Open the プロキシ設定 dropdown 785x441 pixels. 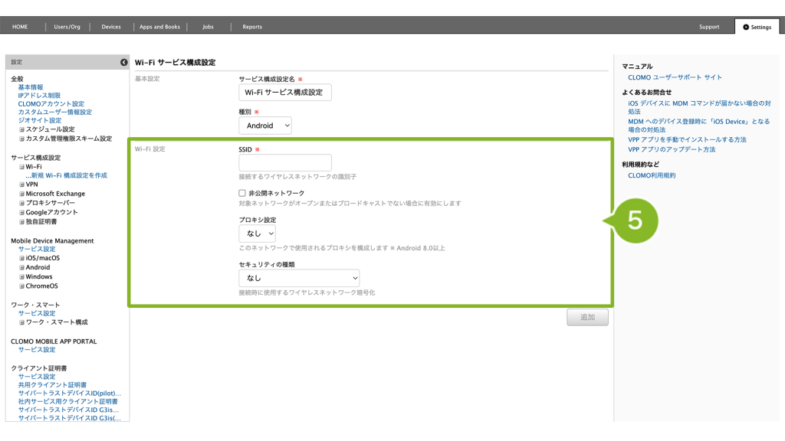pos(257,234)
